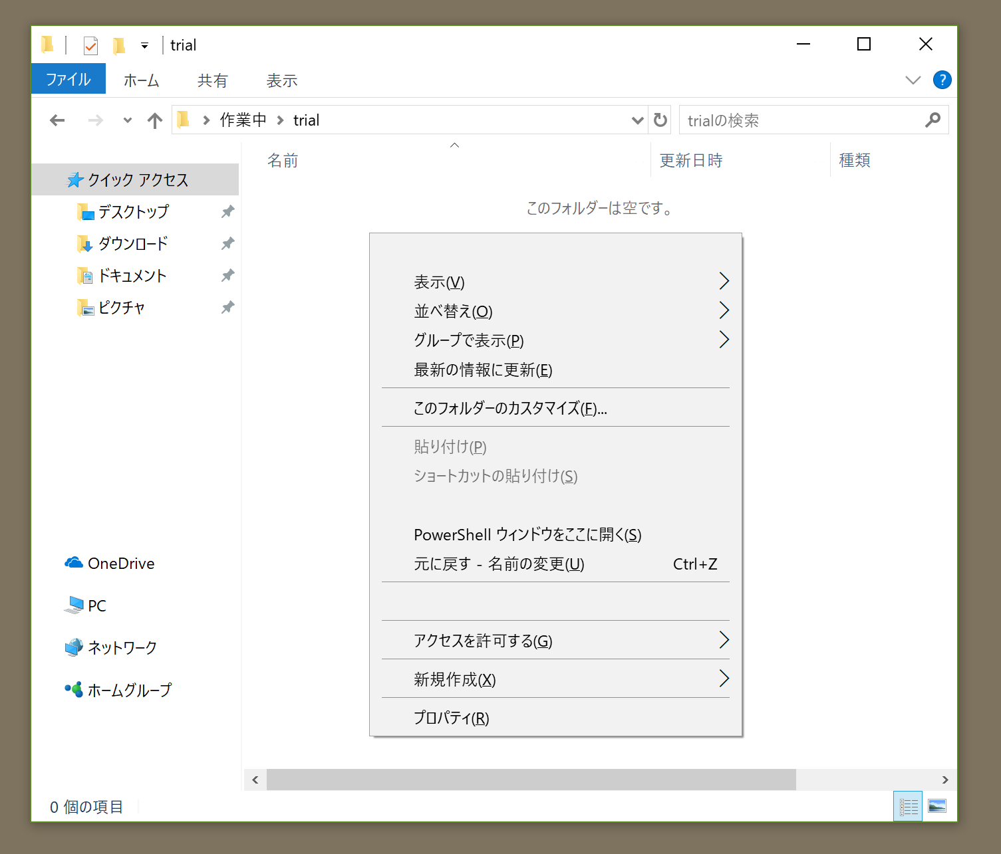
Task: Switch to large icons view icon
Action: 937,806
